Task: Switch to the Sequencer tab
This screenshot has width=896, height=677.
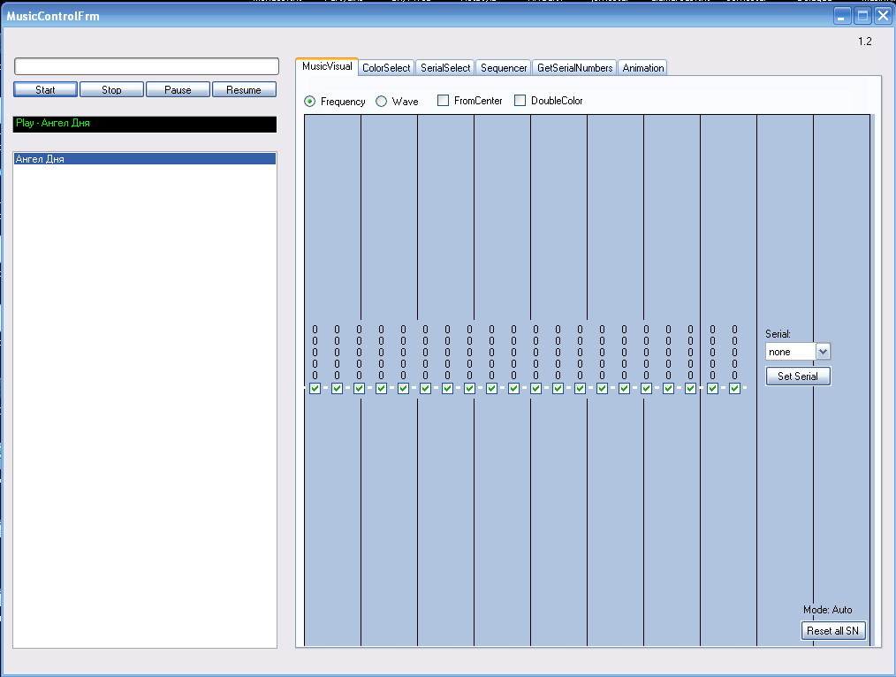Action: 504,68
